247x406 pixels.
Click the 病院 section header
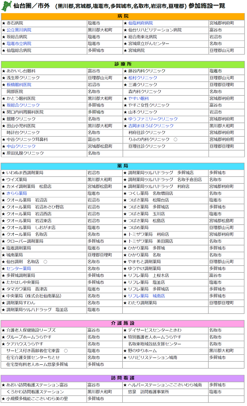pos(123,16)
